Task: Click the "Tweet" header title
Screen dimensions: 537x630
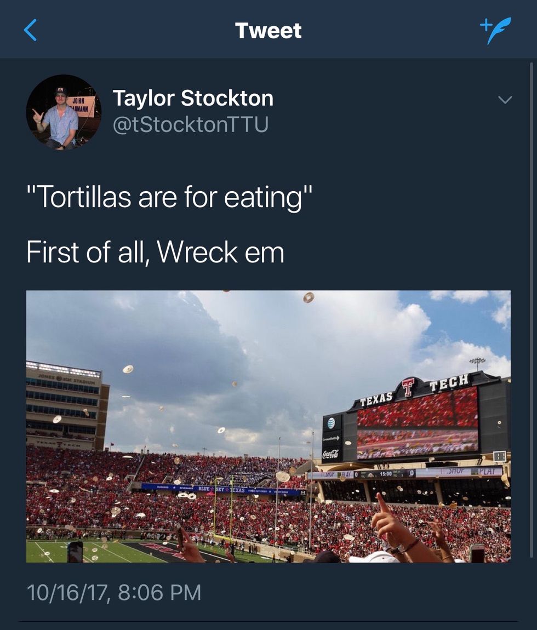Action: point(268,31)
